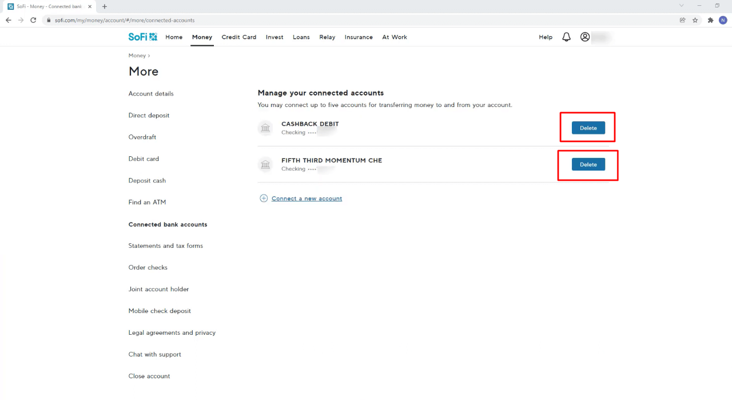Open the Invest nav item

tap(274, 37)
